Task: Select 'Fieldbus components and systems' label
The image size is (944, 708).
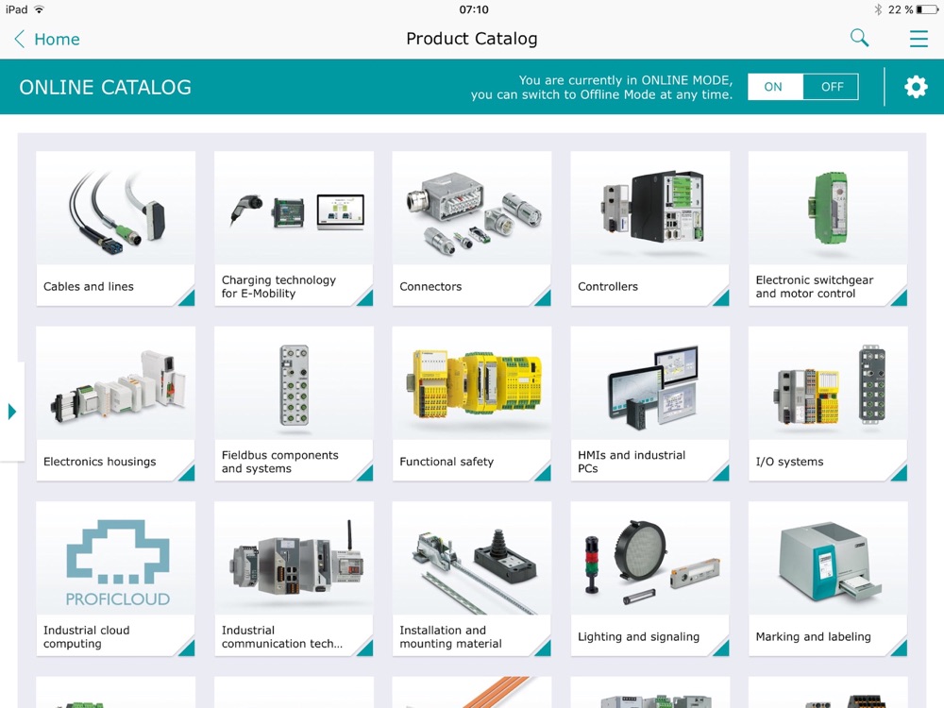Action: pyautogui.click(x=280, y=462)
